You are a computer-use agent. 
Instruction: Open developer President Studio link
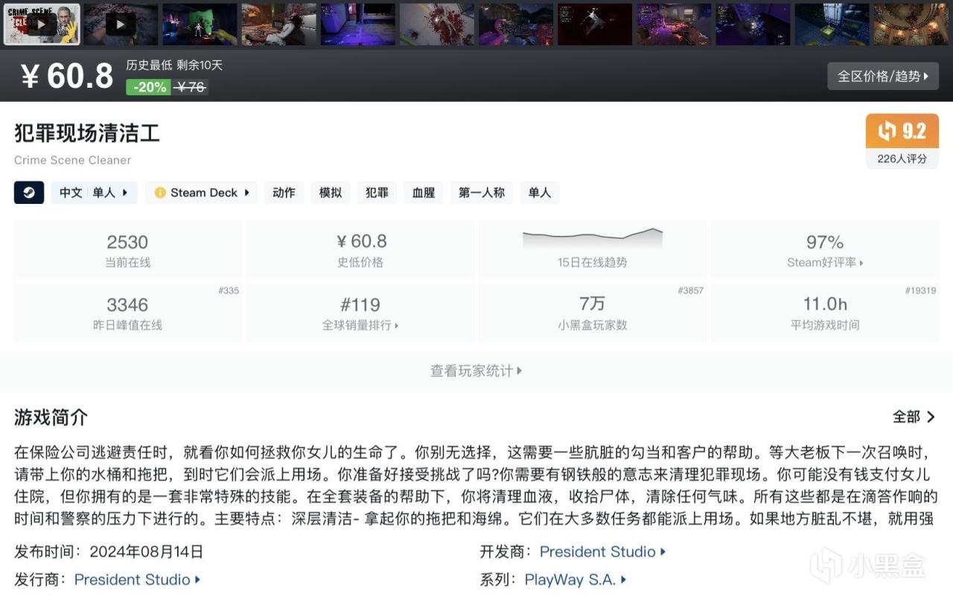pos(602,551)
